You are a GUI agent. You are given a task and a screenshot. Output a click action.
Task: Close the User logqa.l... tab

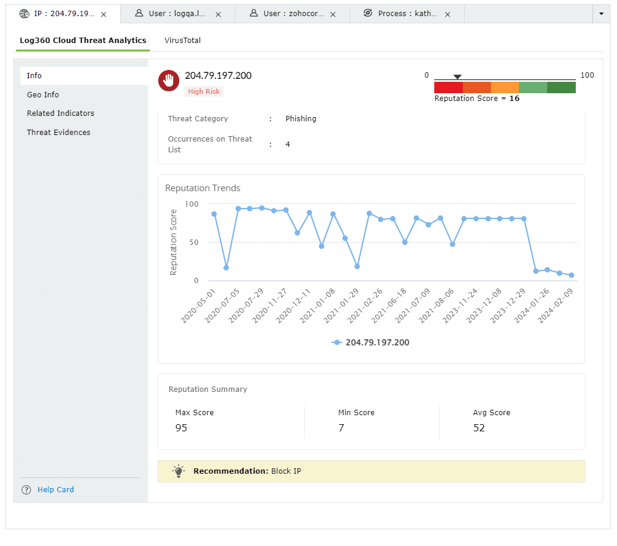point(219,14)
